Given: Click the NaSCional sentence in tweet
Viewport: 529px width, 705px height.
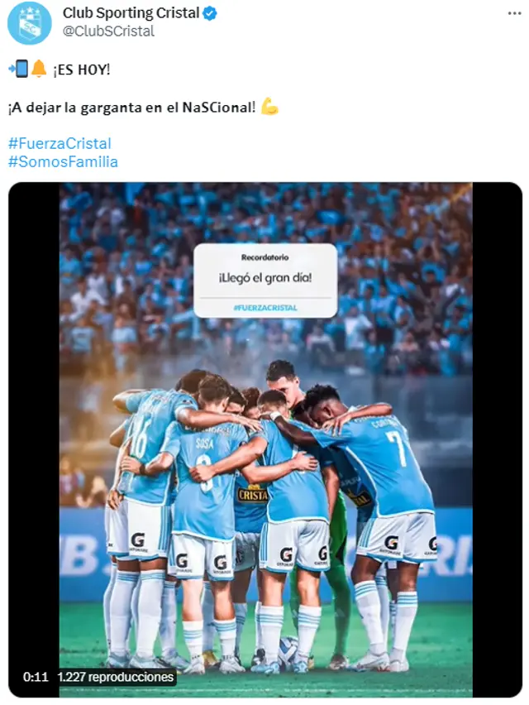Looking at the screenshot, I should (131, 108).
